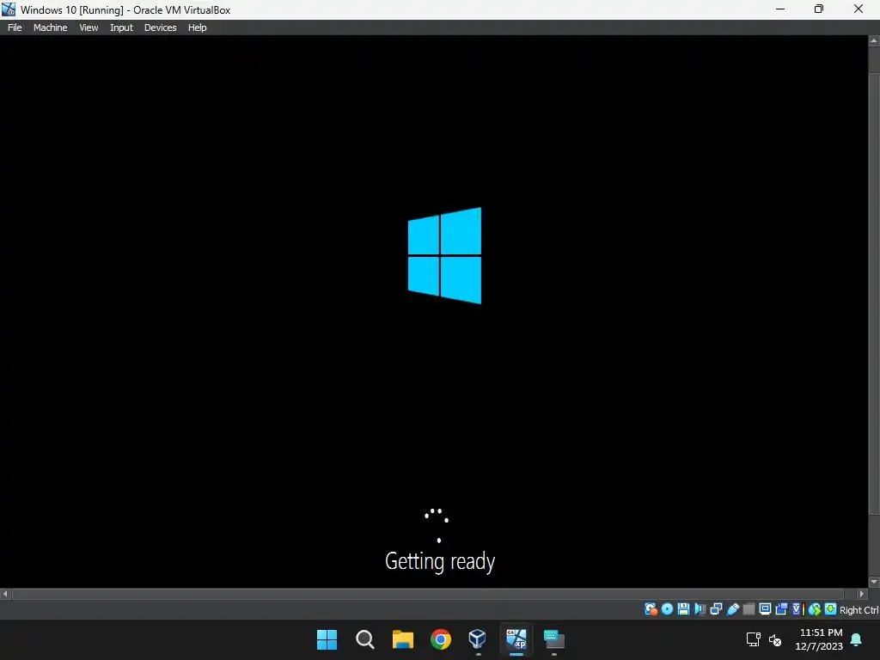Image resolution: width=880 pixels, height=660 pixels.
Task: Click the recording status icon
Action: (x=781, y=609)
